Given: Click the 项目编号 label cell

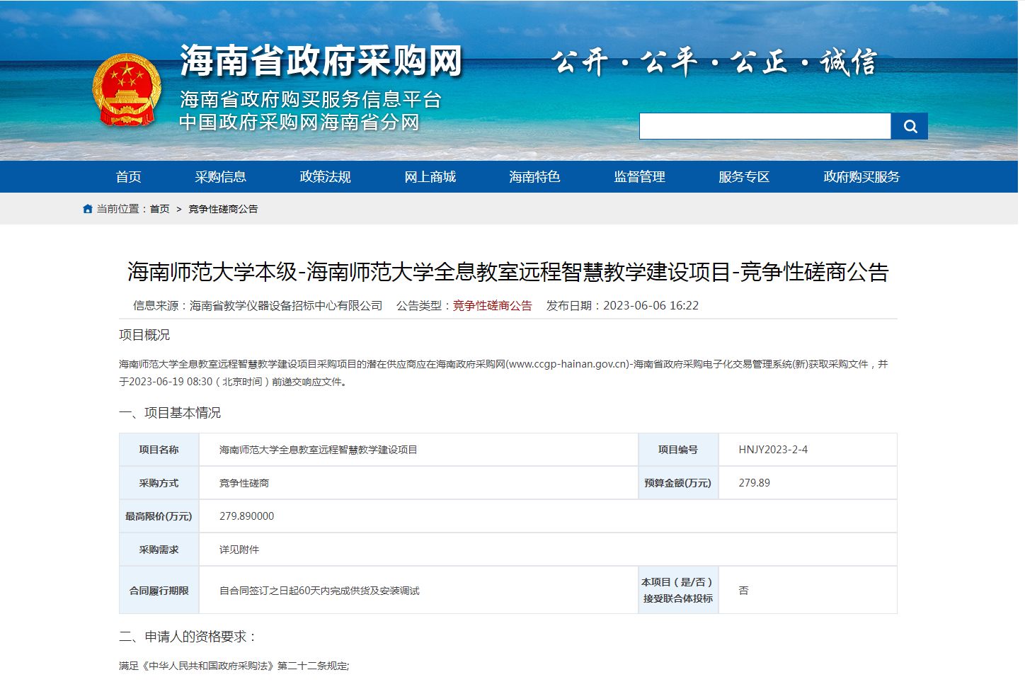Looking at the screenshot, I should [x=678, y=450].
